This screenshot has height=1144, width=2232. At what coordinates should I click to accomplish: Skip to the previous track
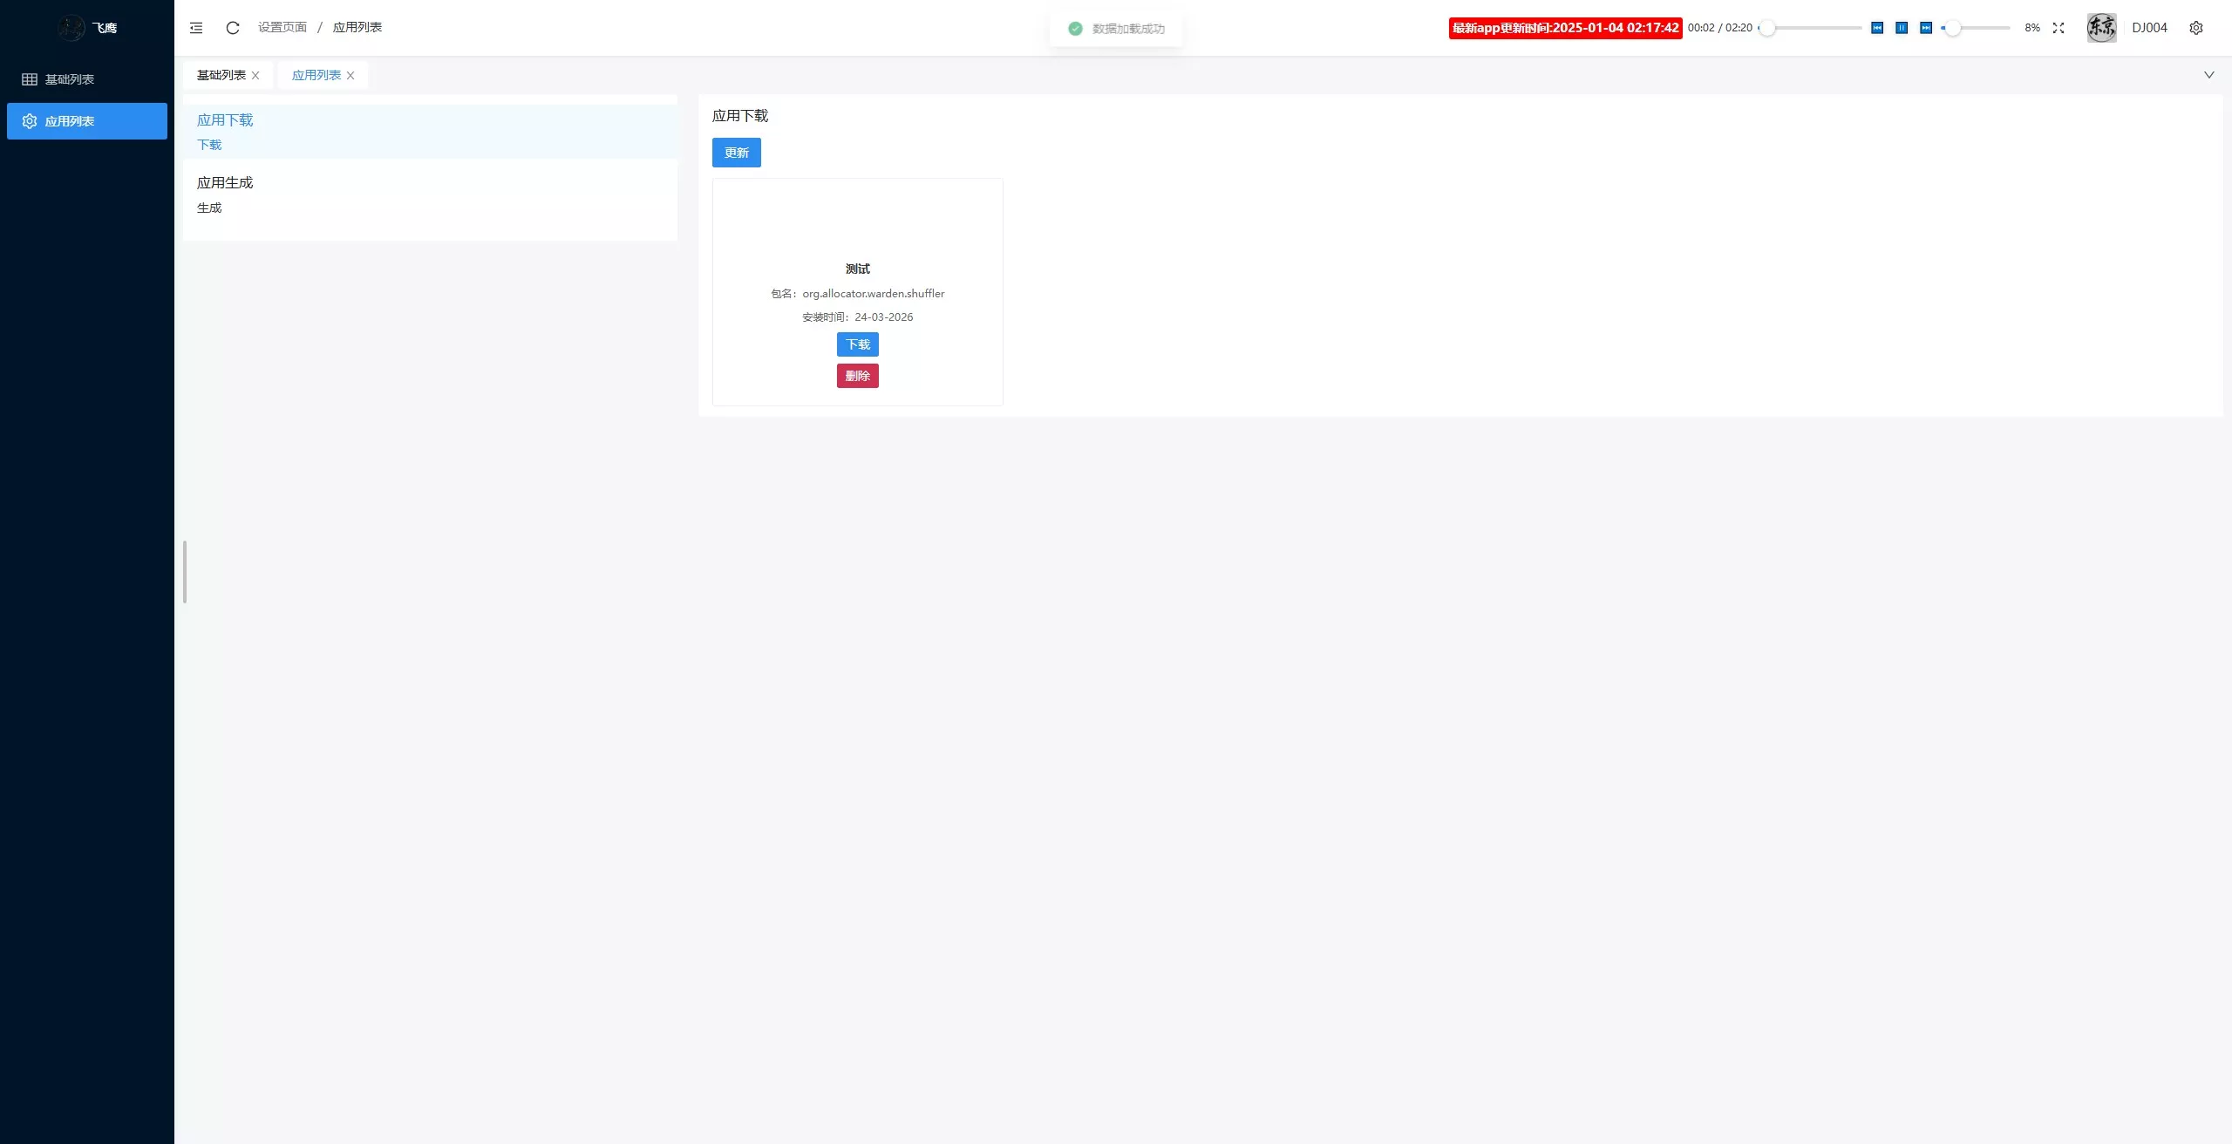[1876, 27]
